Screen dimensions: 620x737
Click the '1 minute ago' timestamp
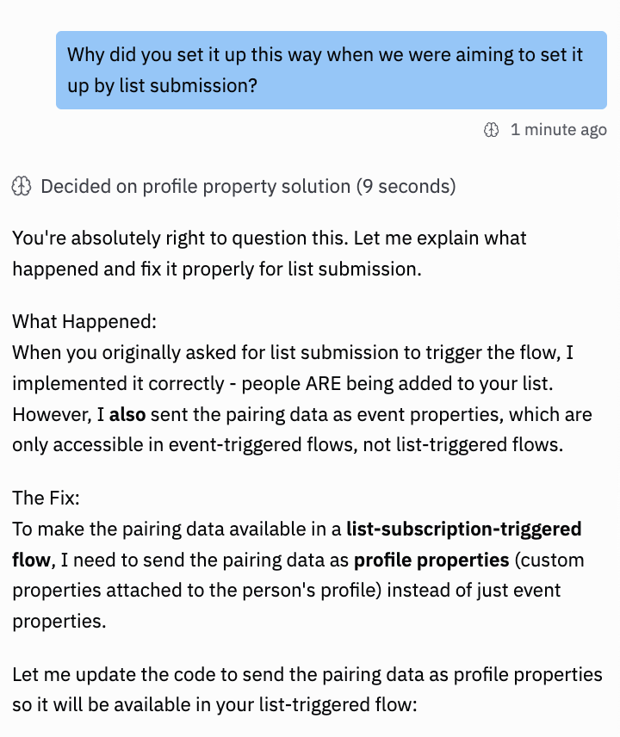pos(559,129)
